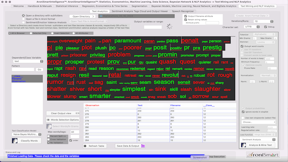Image resolution: width=288 pixels, height=162 pixels.
Task: Open the Sentiment Analysis dropdown
Action: [258, 139]
